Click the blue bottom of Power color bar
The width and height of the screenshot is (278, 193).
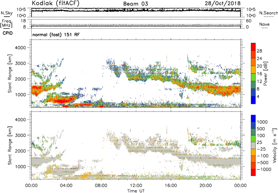click(253, 100)
